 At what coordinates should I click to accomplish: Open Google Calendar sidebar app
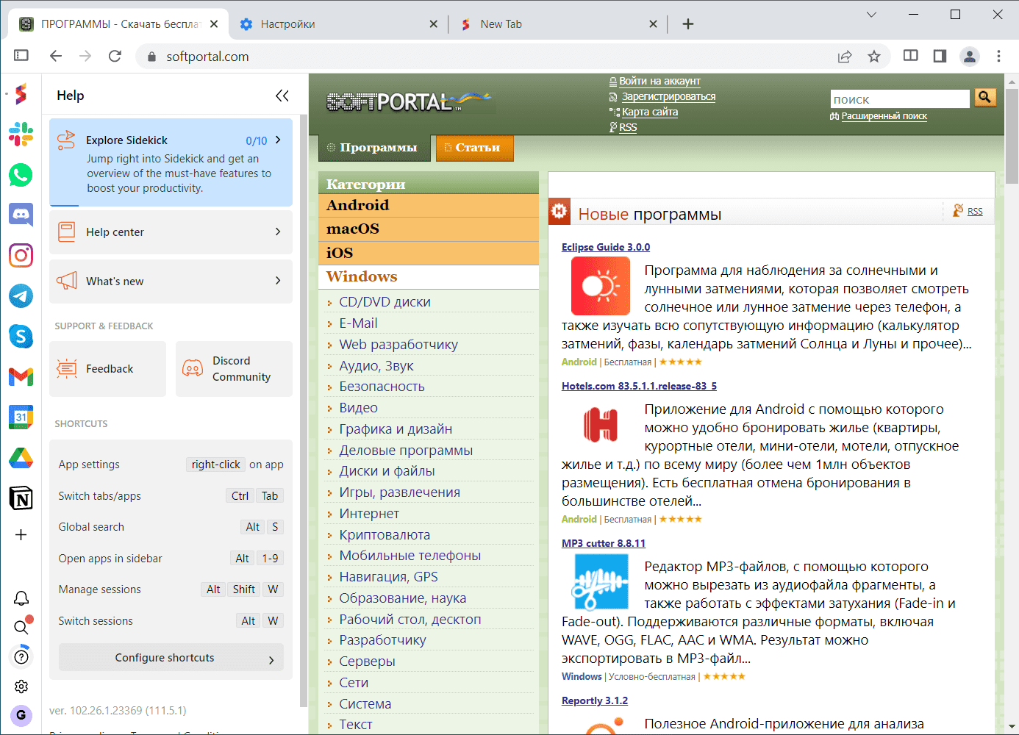tap(21, 417)
